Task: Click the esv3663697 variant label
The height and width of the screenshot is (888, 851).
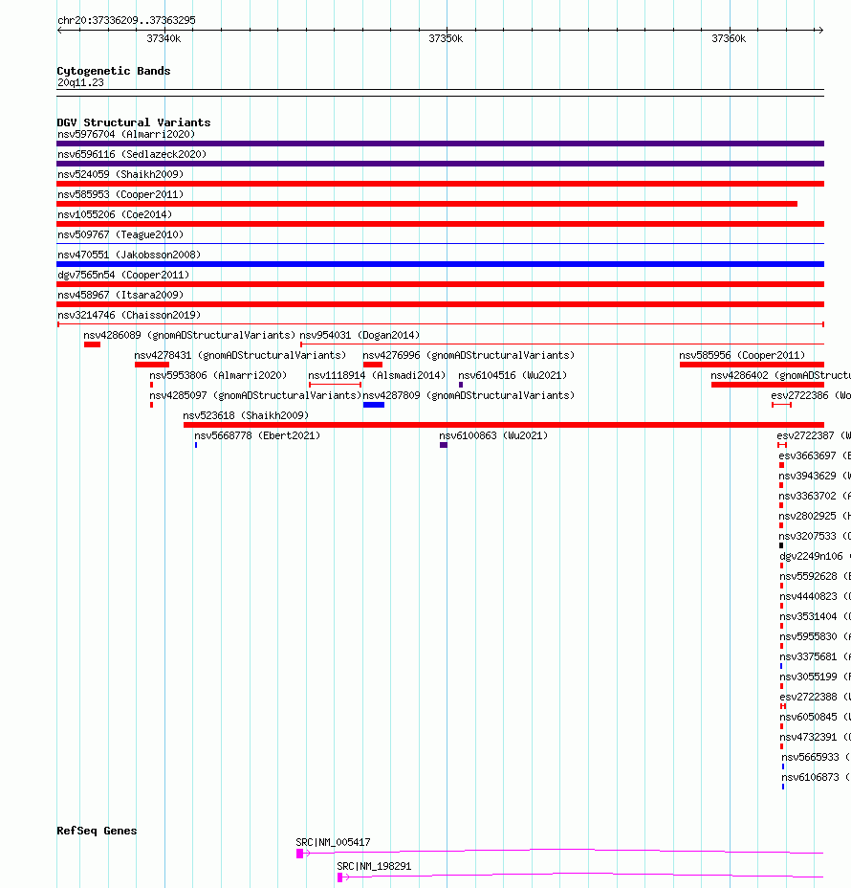Action: click(x=815, y=455)
